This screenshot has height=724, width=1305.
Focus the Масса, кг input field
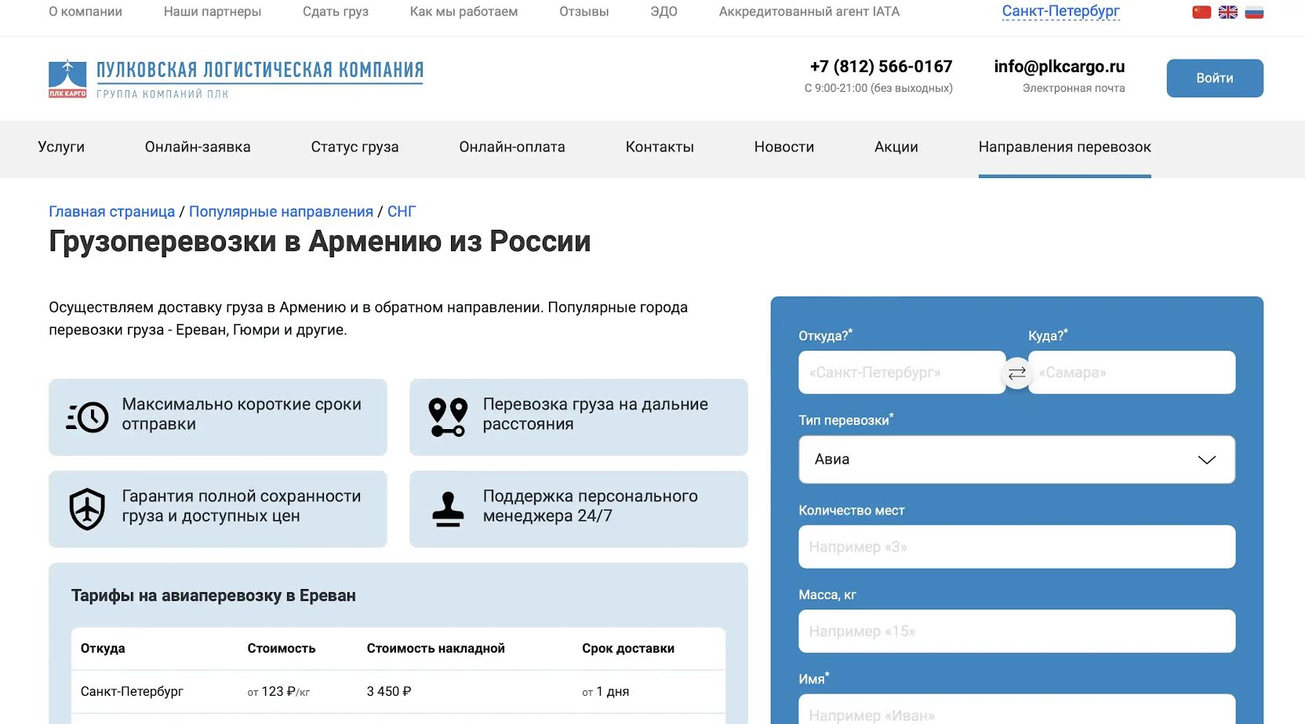(x=1016, y=631)
